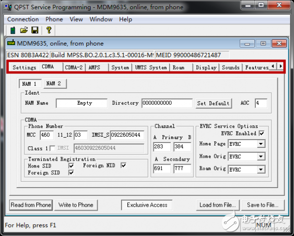The width and height of the screenshot is (294, 236).
Task: Open the Home Page EVRC dropdown
Action: [x=261, y=144]
